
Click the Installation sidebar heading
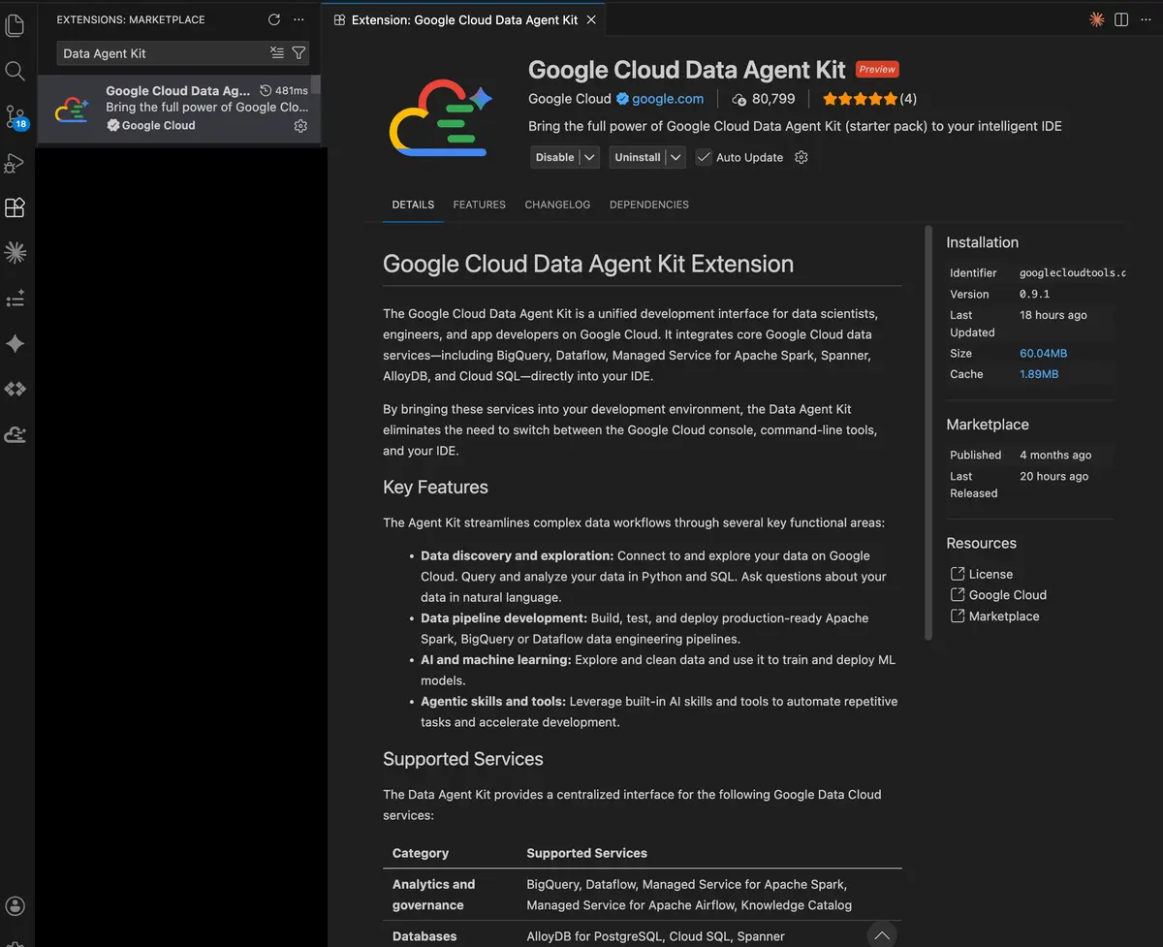tap(982, 242)
